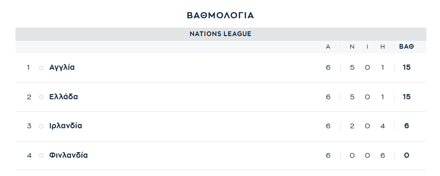Select the Φινλανδία team name
Viewport: 440px width, 176px height.
(x=69, y=155)
